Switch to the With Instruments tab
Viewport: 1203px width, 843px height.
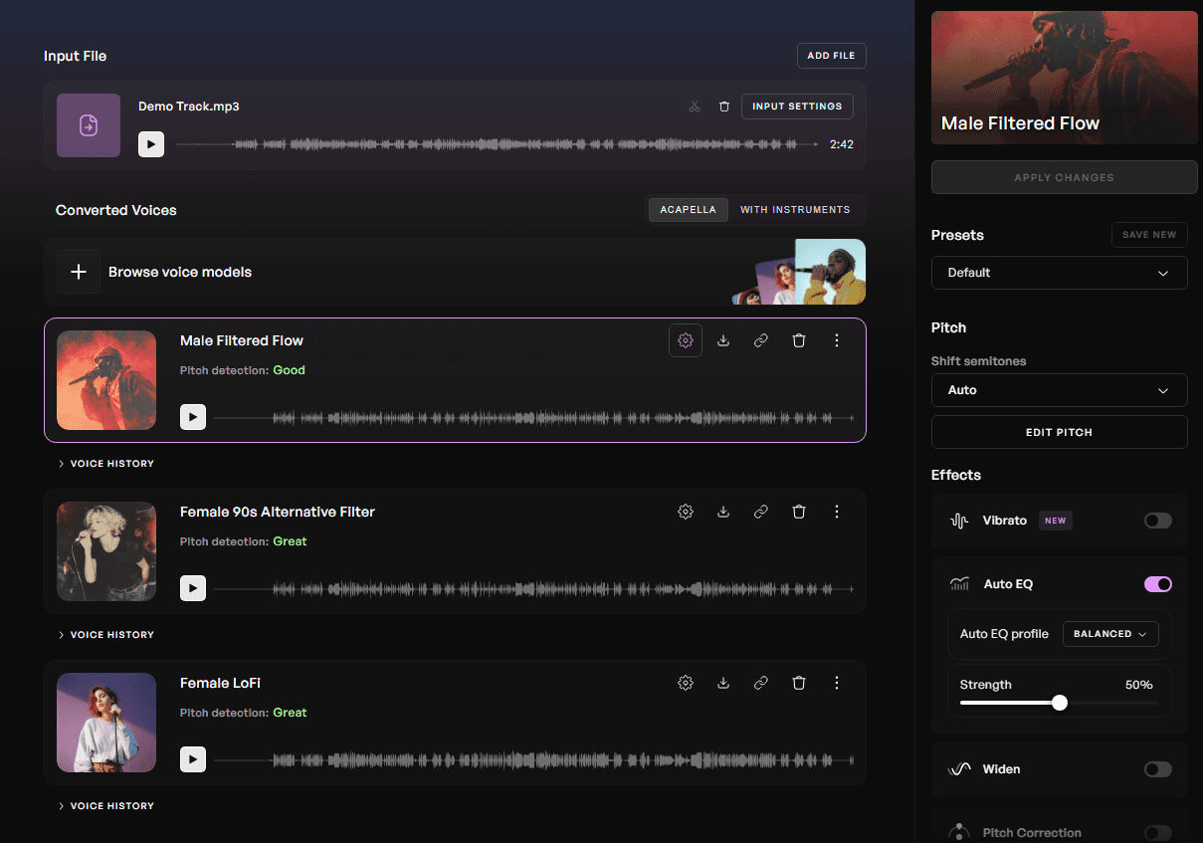tap(795, 210)
